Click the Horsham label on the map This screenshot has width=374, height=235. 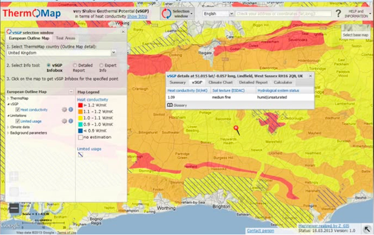click(x=177, y=117)
